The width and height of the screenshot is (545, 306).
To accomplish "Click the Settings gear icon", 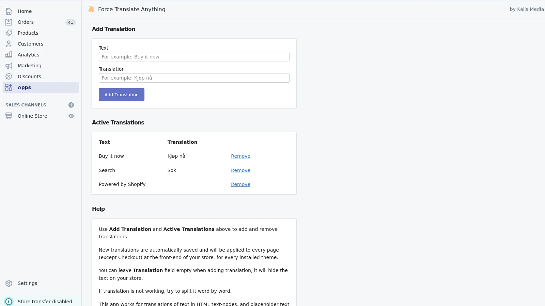I will [x=9, y=283].
